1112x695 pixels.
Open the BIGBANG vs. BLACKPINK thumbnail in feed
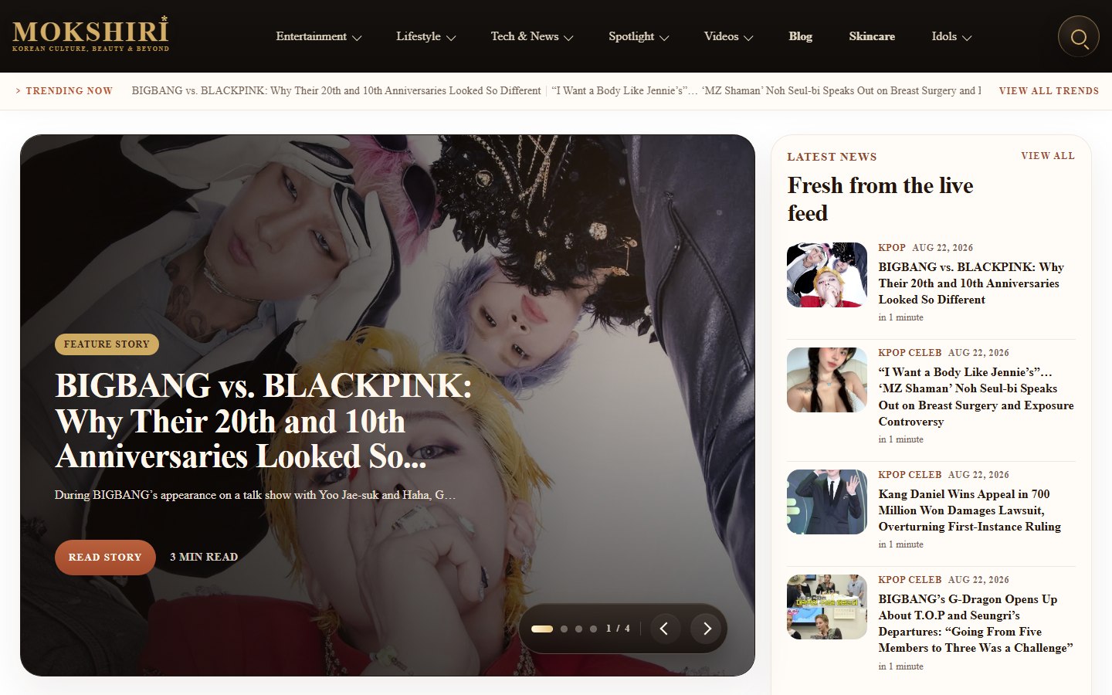(x=827, y=275)
